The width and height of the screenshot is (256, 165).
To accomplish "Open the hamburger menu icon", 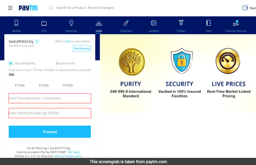I will pyautogui.click(x=10, y=8).
